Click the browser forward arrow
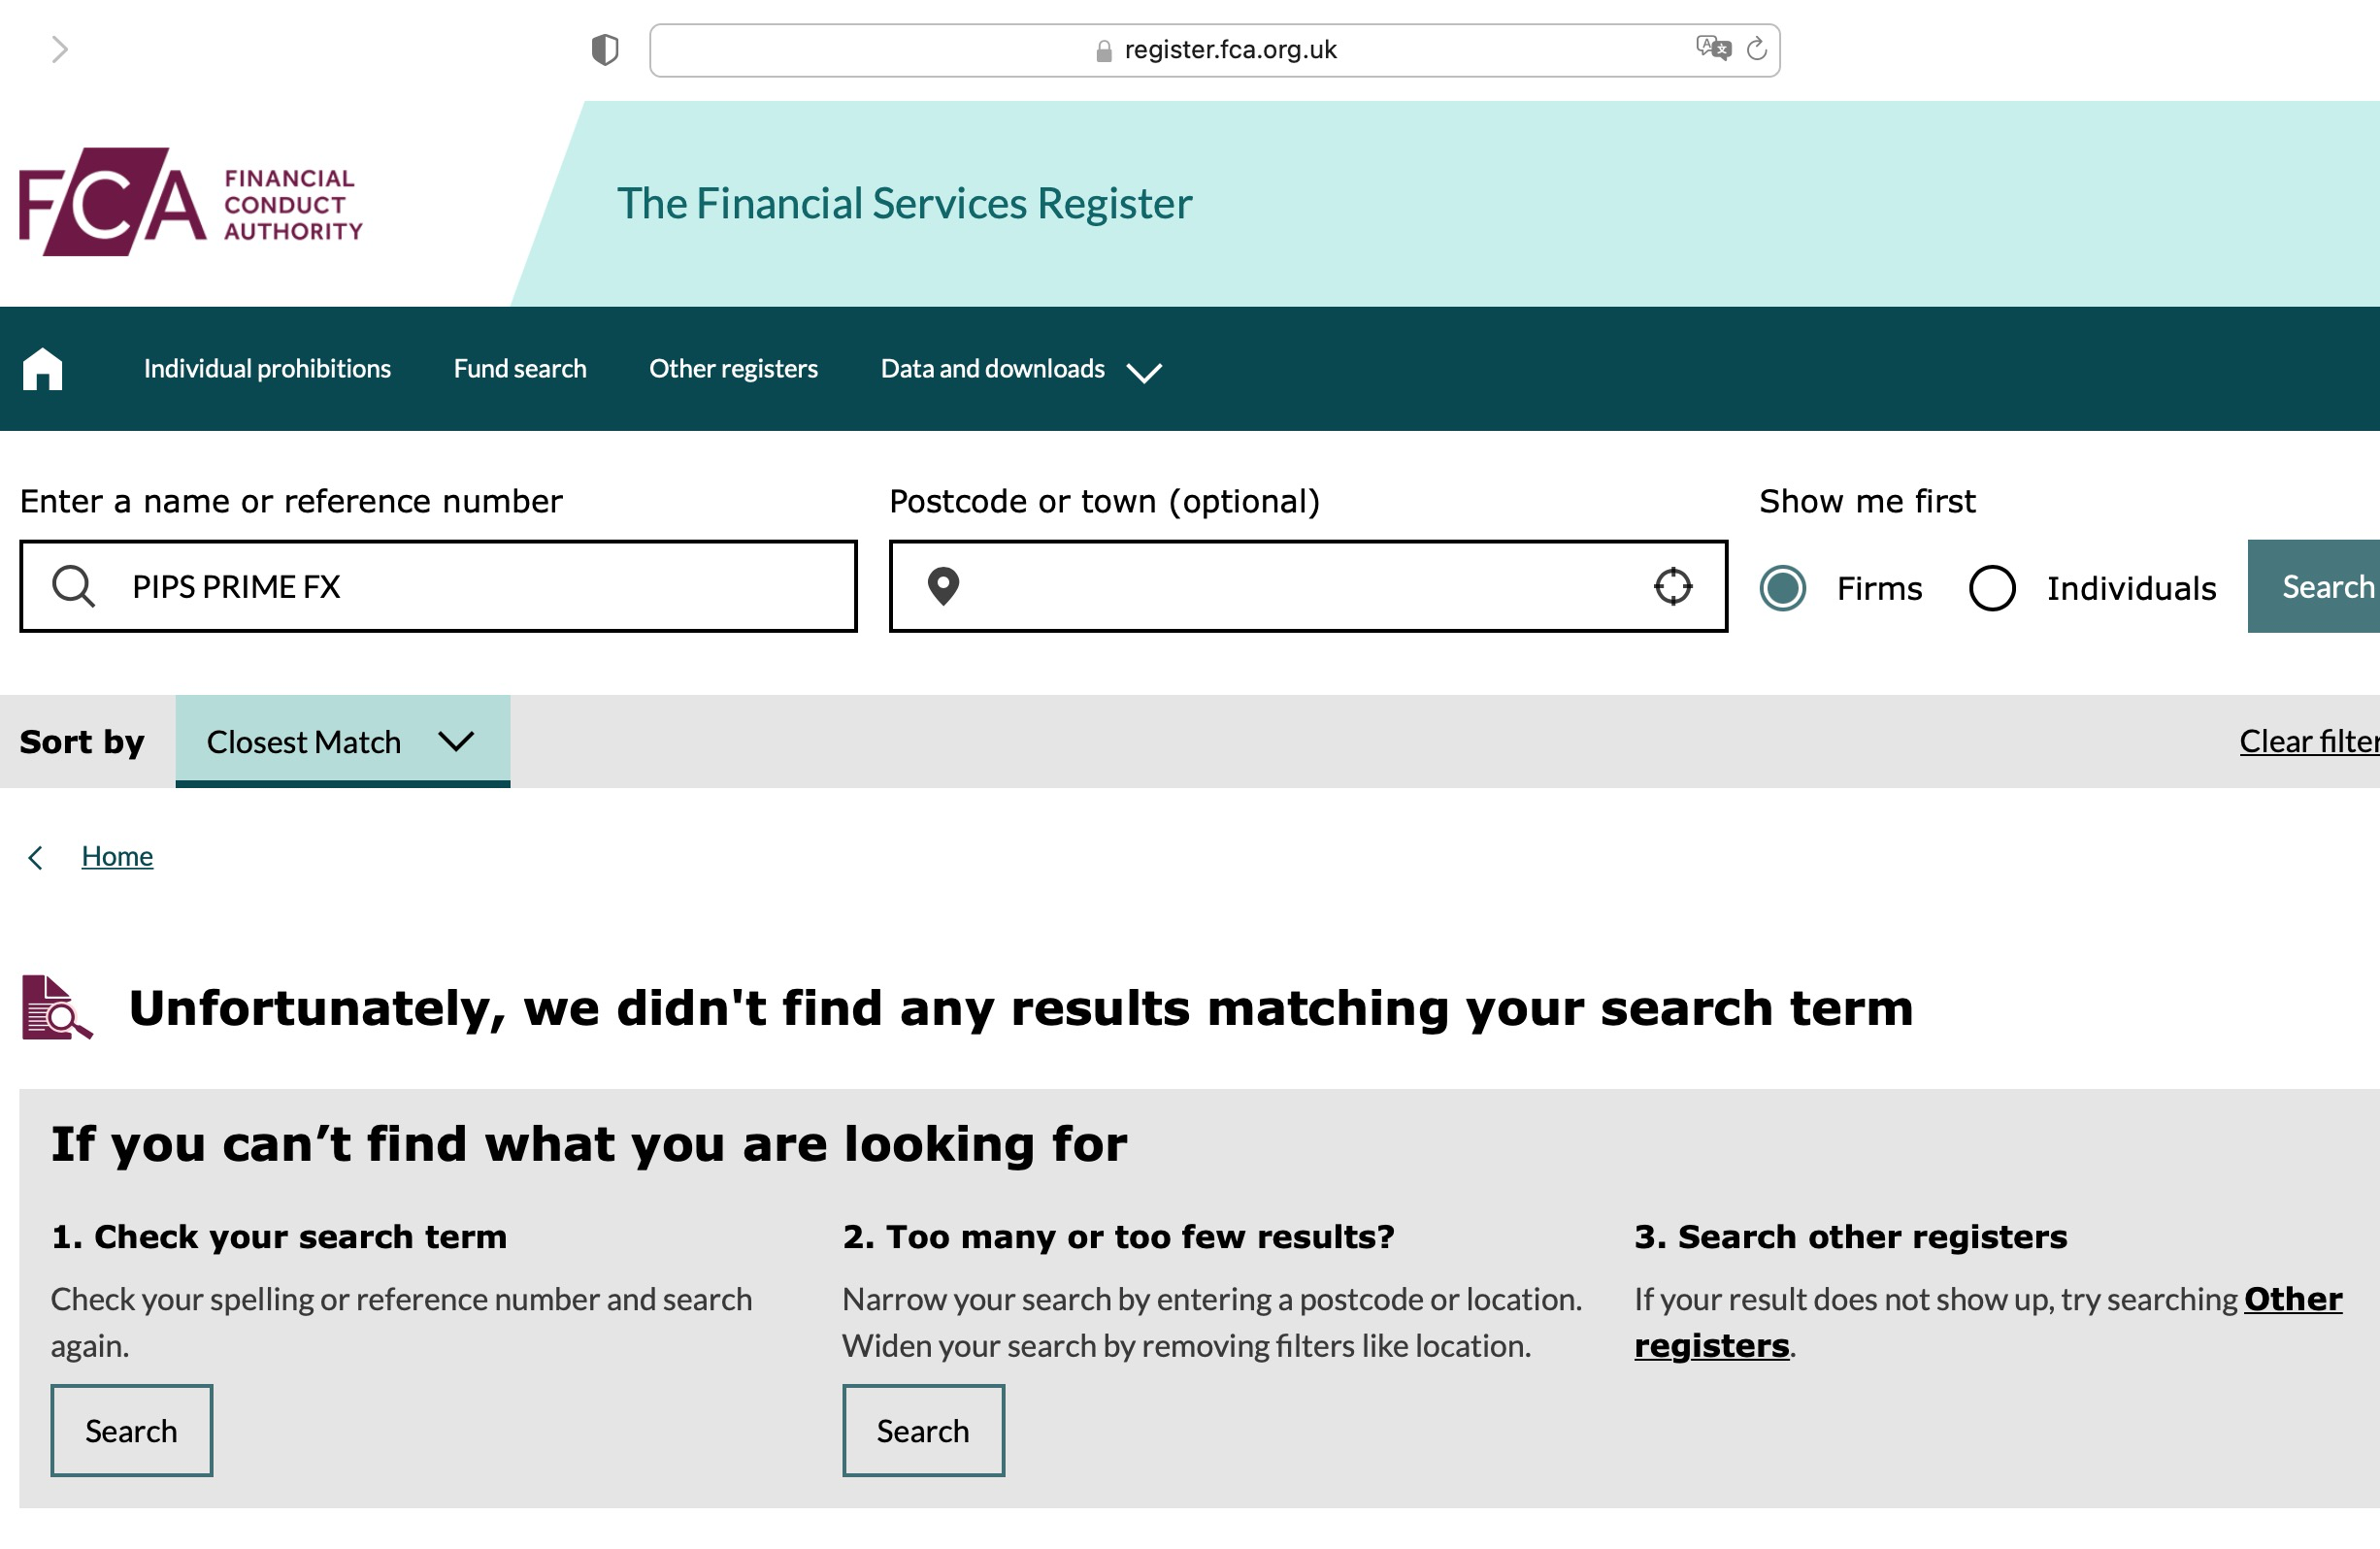This screenshot has width=2380, height=1549. tap(60, 49)
